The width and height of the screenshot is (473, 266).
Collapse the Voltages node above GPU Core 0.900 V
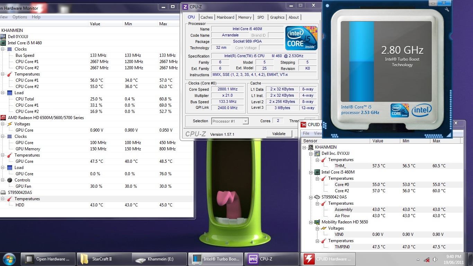point(3,124)
